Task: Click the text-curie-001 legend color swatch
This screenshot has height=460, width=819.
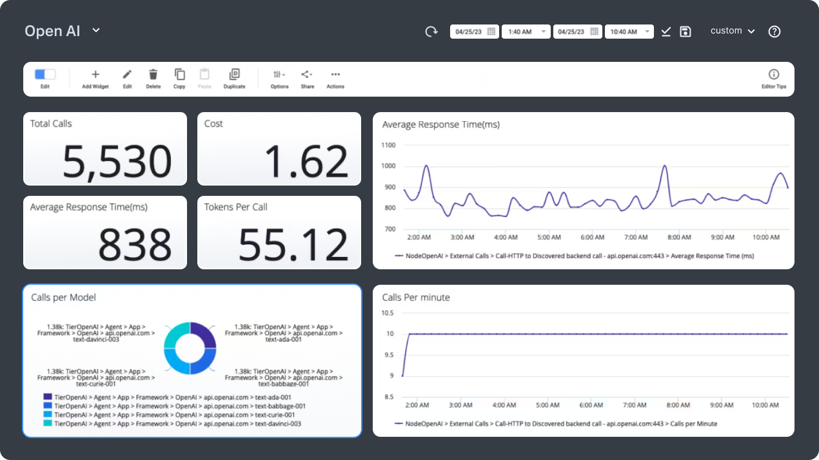Action: 47,415
